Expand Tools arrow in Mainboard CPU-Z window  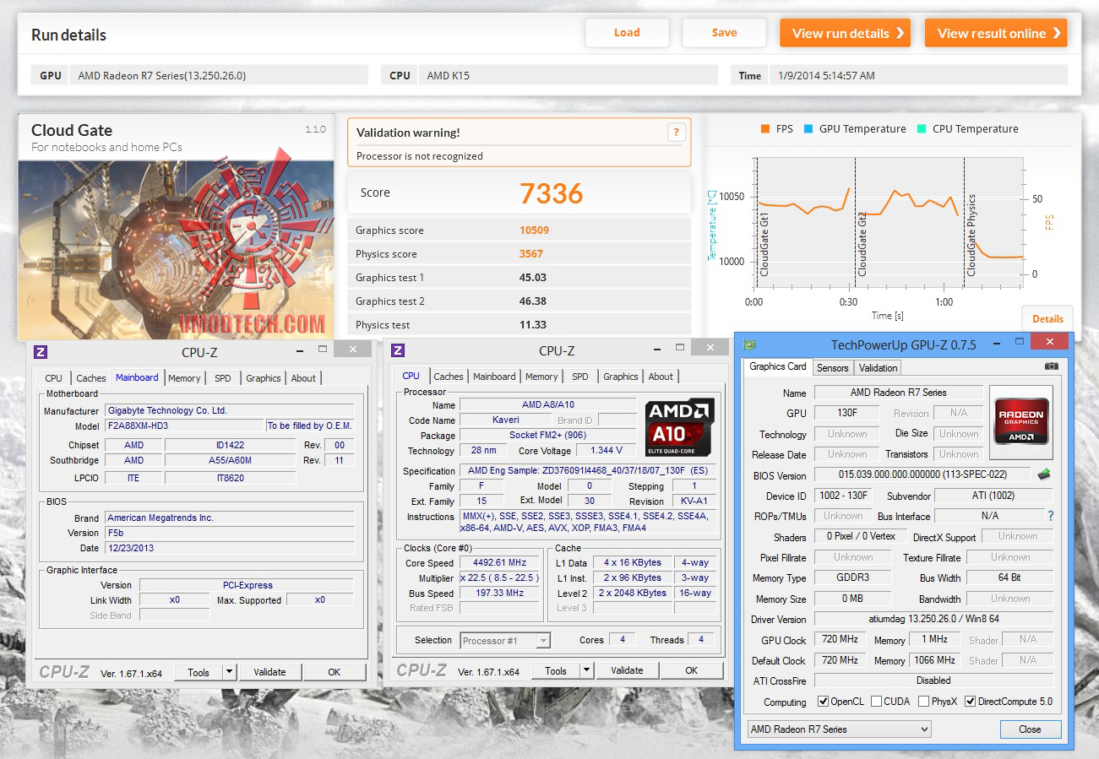click(229, 672)
